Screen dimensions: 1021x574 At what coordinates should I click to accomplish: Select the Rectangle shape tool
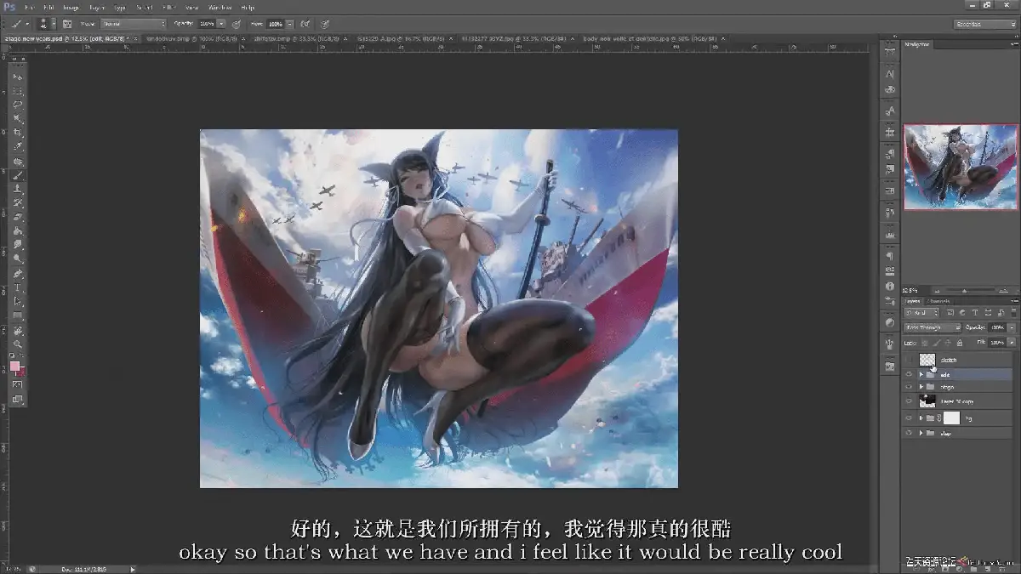(18, 315)
